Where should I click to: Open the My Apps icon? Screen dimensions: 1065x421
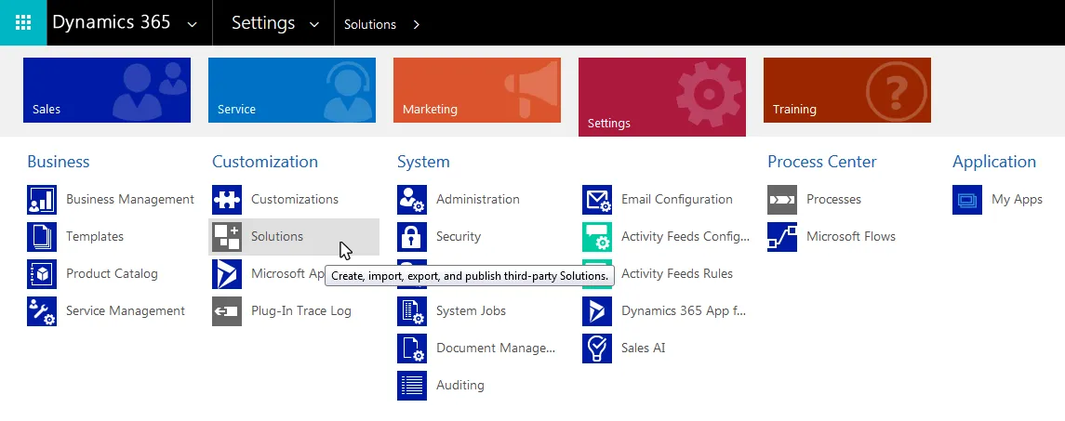(x=967, y=200)
